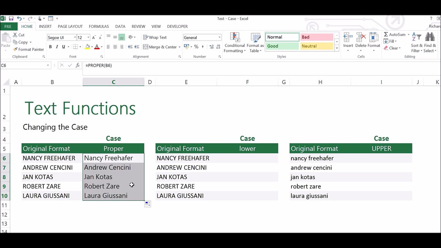Screen dimensions: 441x248
Task: Click the top align icon
Action: click(x=109, y=37)
